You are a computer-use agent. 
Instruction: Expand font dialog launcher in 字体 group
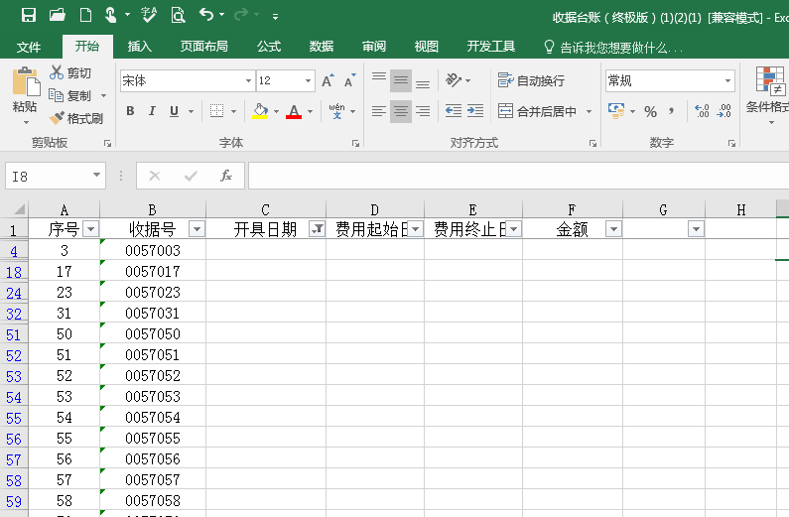pos(355,144)
